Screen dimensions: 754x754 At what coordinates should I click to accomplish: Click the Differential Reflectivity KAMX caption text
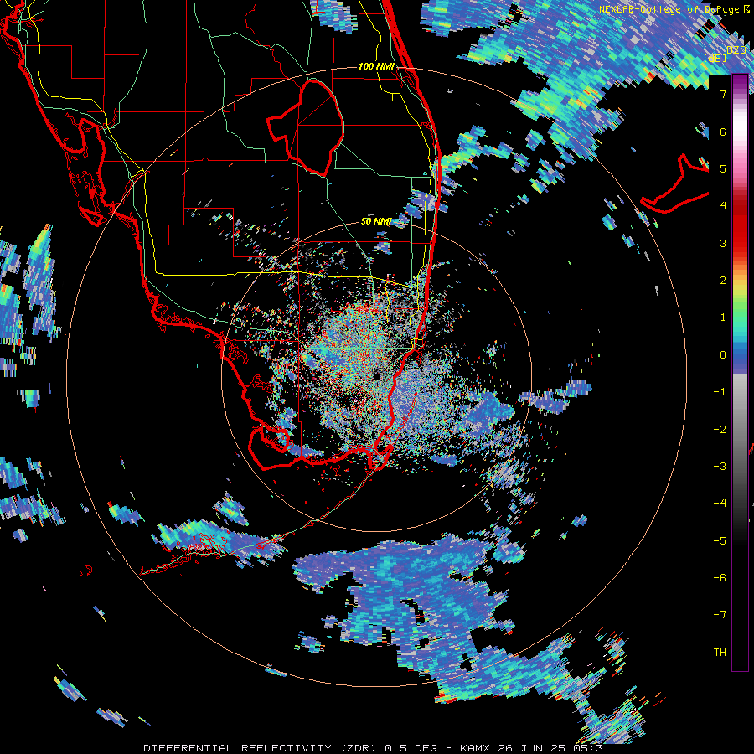click(x=376, y=748)
